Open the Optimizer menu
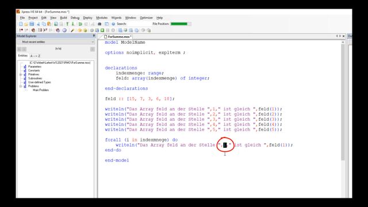This screenshot has height=207, width=368. point(146,18)
